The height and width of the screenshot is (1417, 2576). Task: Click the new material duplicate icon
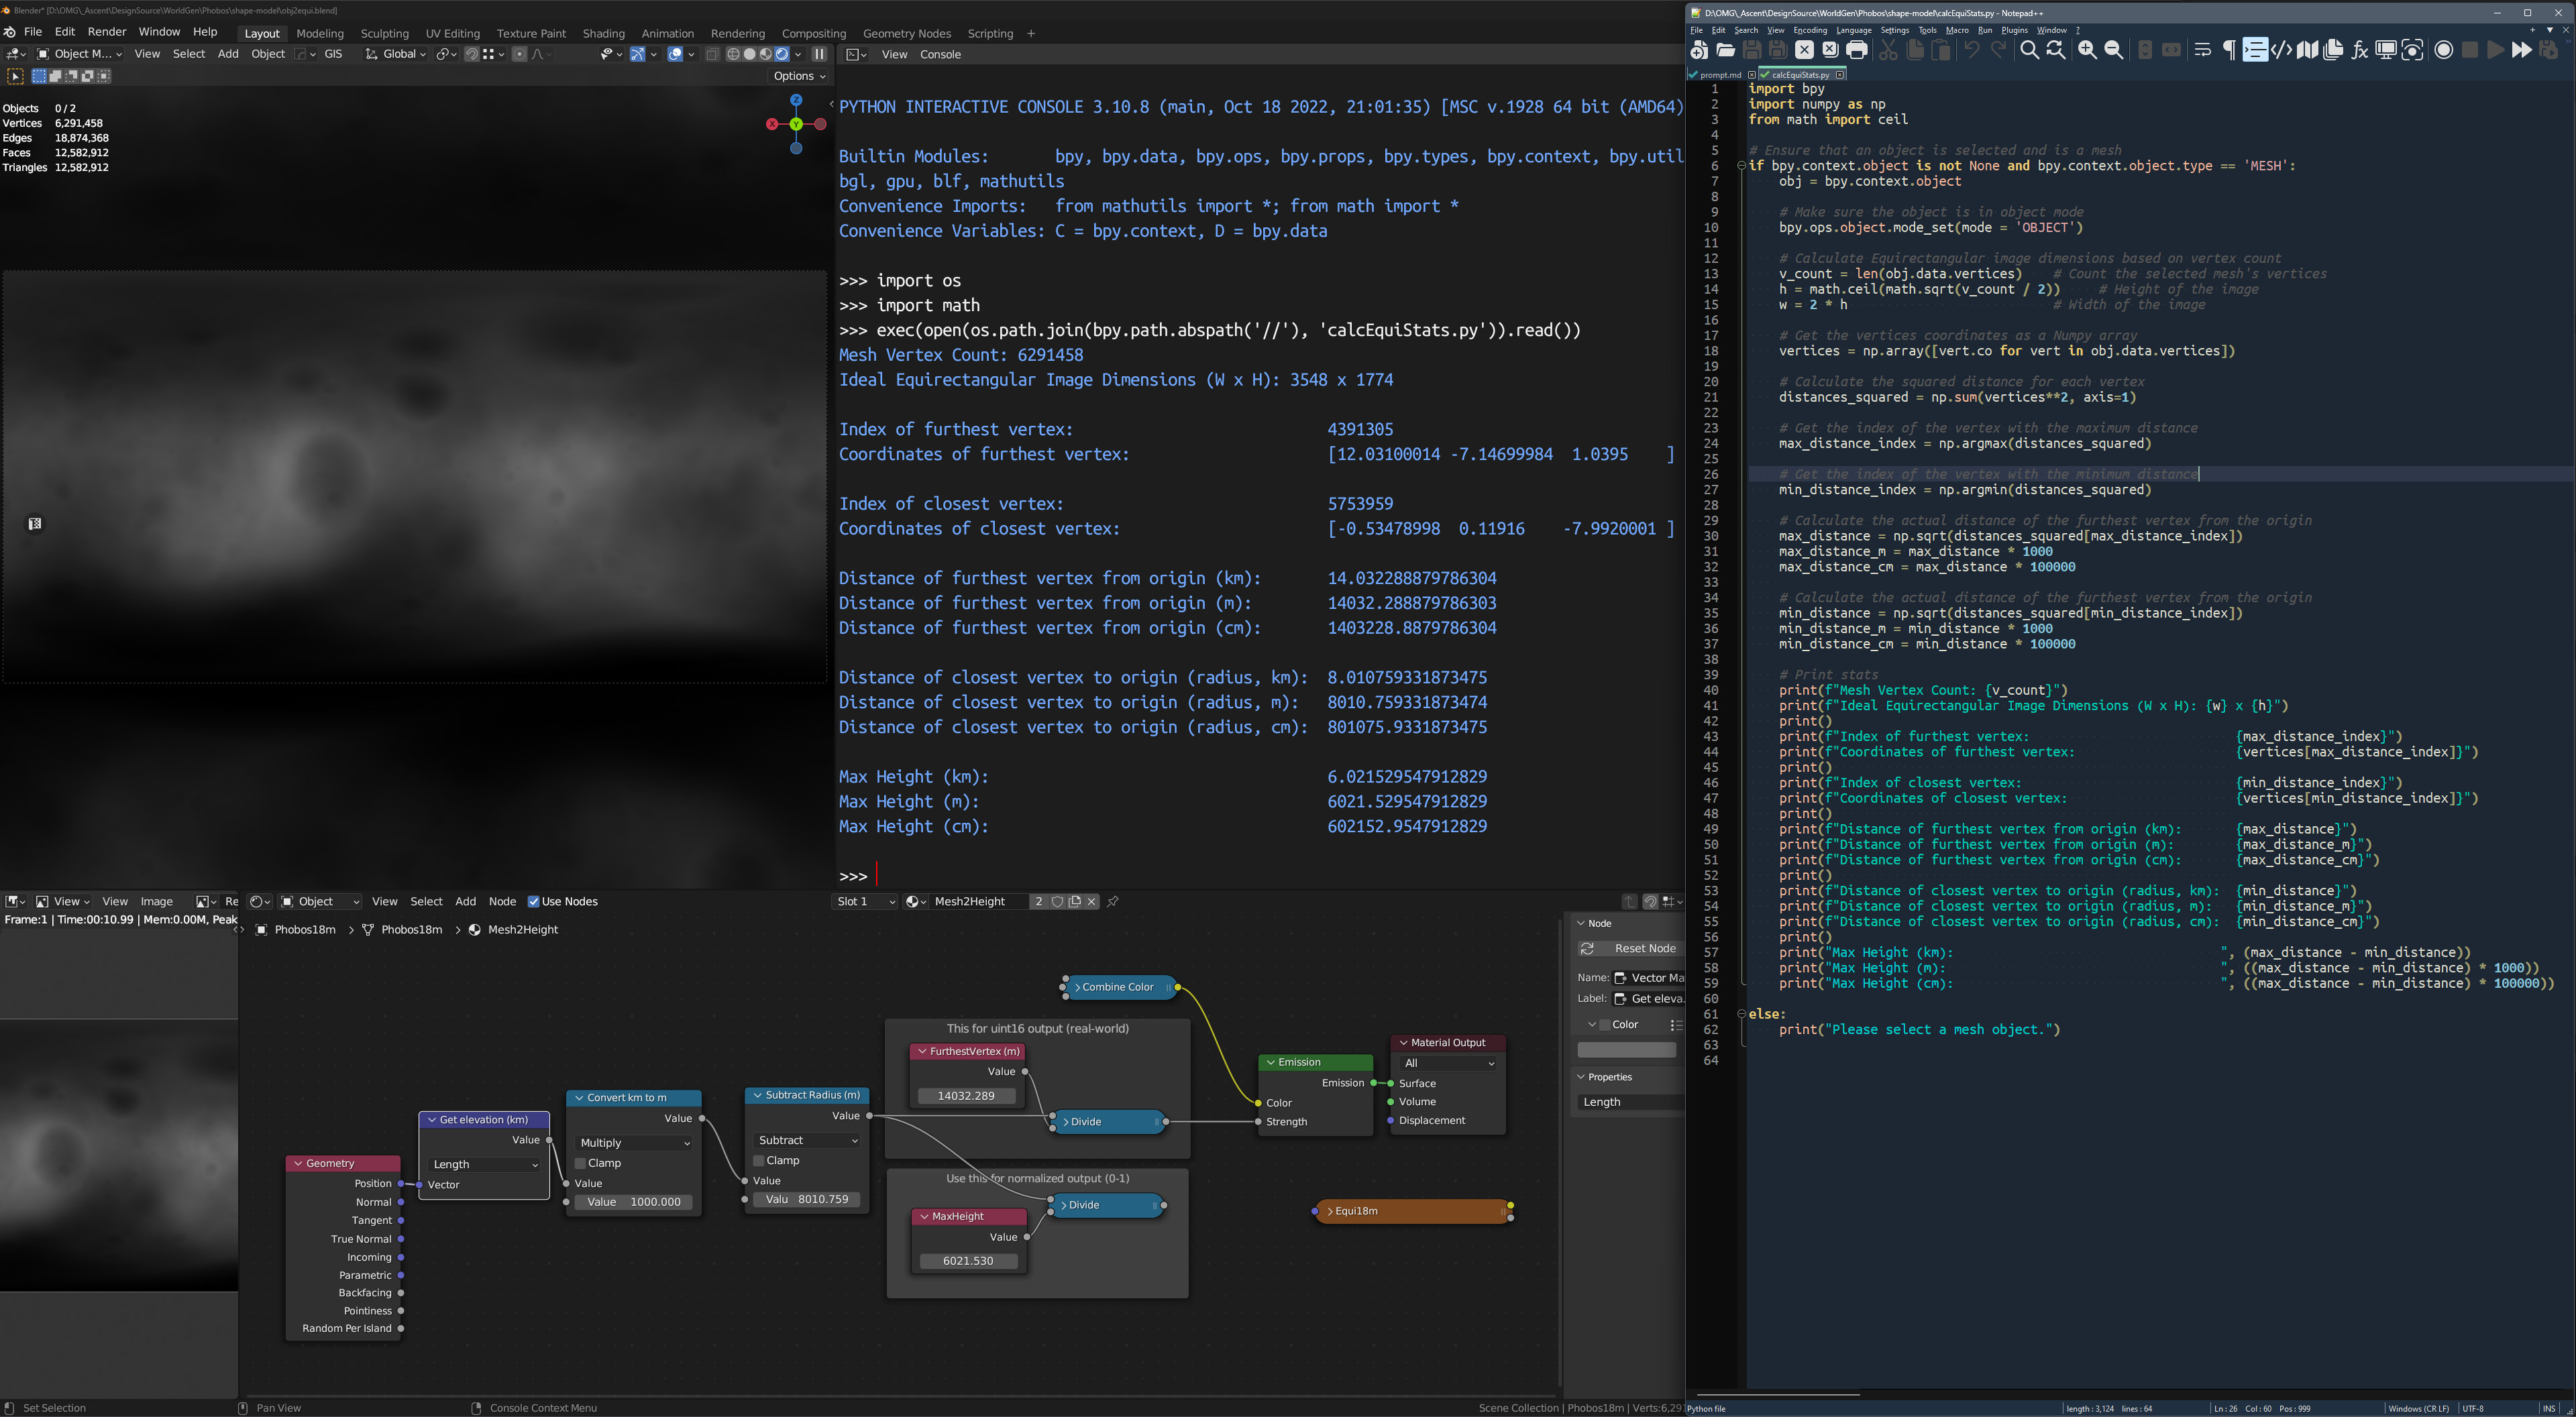[1074, 901]
